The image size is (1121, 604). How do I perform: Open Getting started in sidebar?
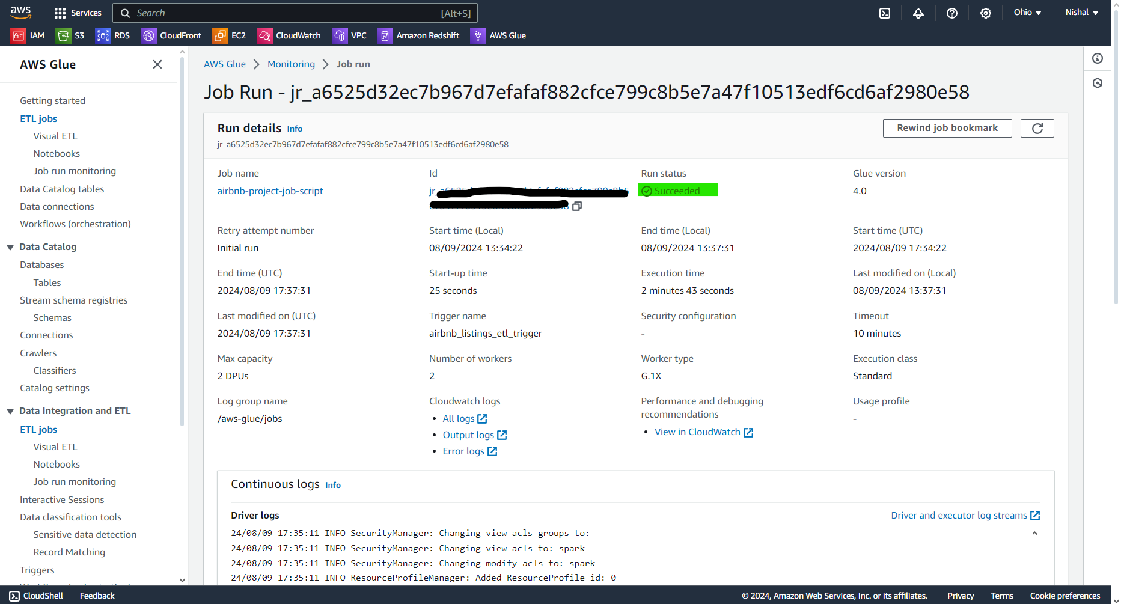(x=52, y=101)
